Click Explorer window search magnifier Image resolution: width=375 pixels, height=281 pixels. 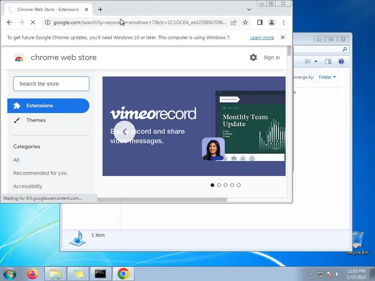pos(345,49)
